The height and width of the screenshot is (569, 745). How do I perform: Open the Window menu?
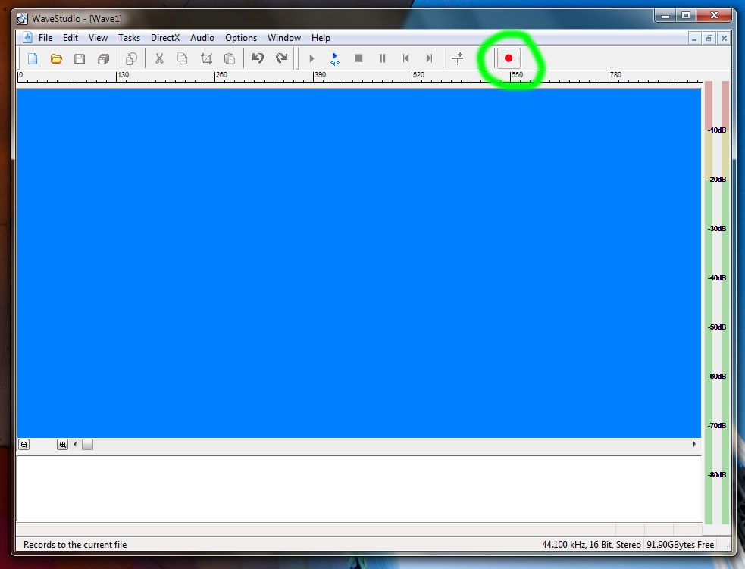tap(284, 38)
